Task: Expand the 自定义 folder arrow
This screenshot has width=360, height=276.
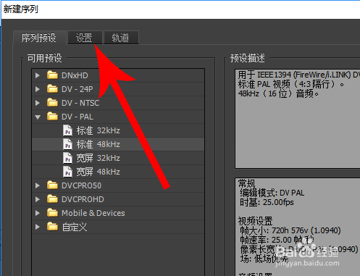Action: (38, 227)
